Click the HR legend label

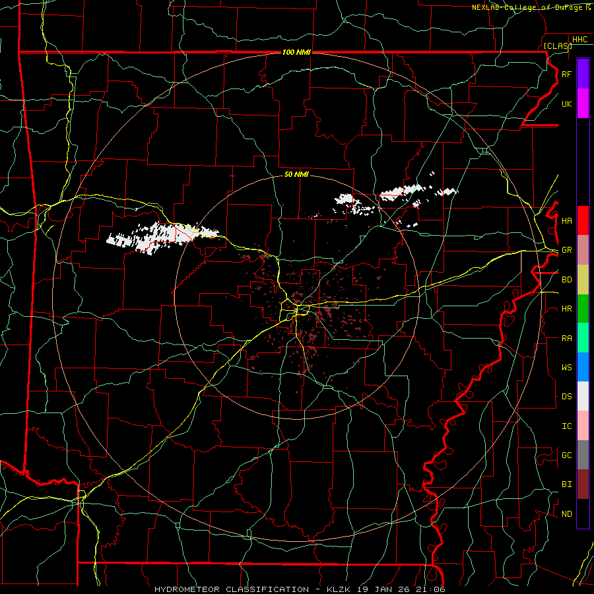566,309
